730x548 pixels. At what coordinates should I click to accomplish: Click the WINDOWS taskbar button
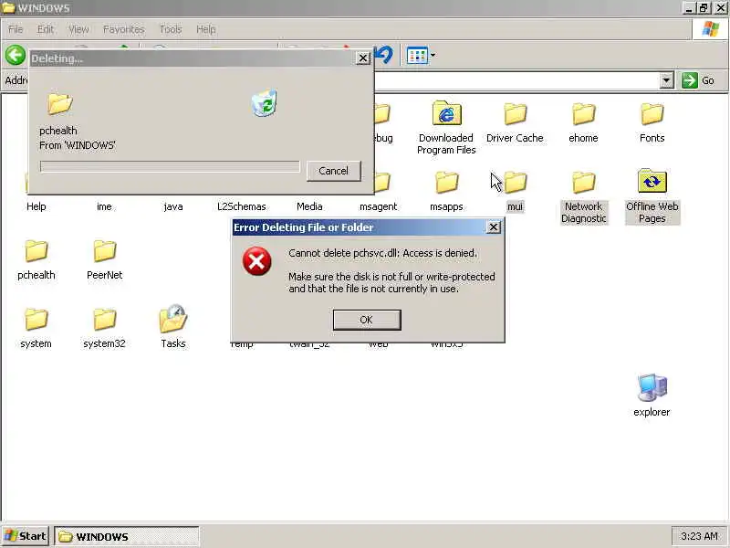[127, 536]
